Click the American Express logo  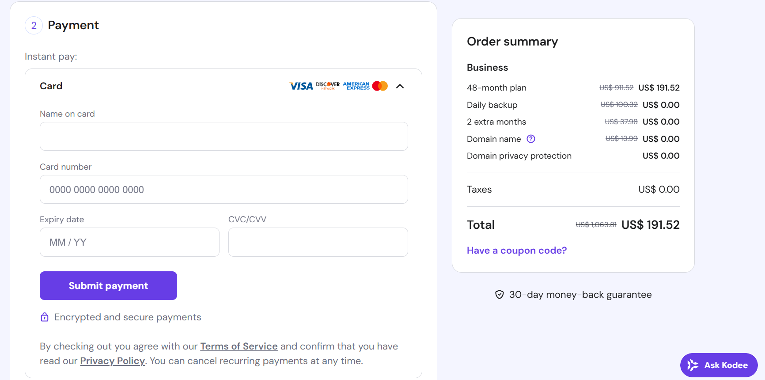tap(356, 86)
